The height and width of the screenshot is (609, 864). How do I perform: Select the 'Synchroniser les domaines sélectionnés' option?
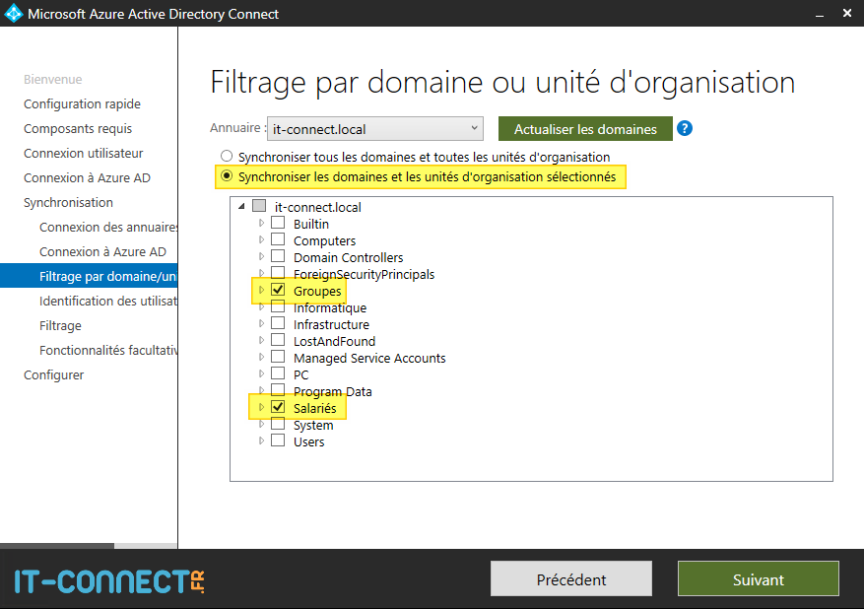click(227, 176)
